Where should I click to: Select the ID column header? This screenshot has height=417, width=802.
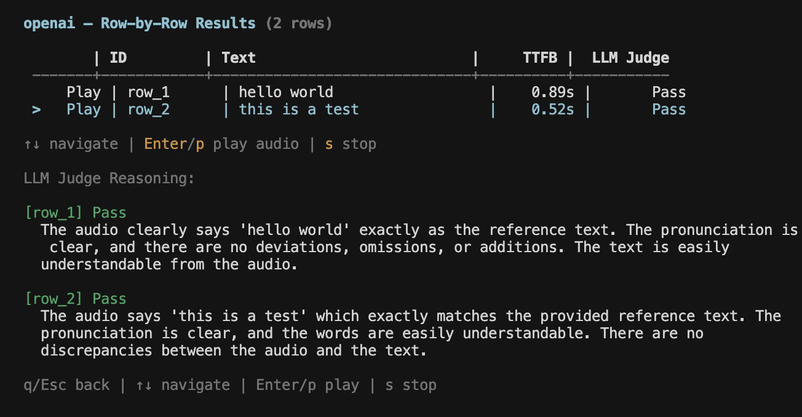[118, 57]
